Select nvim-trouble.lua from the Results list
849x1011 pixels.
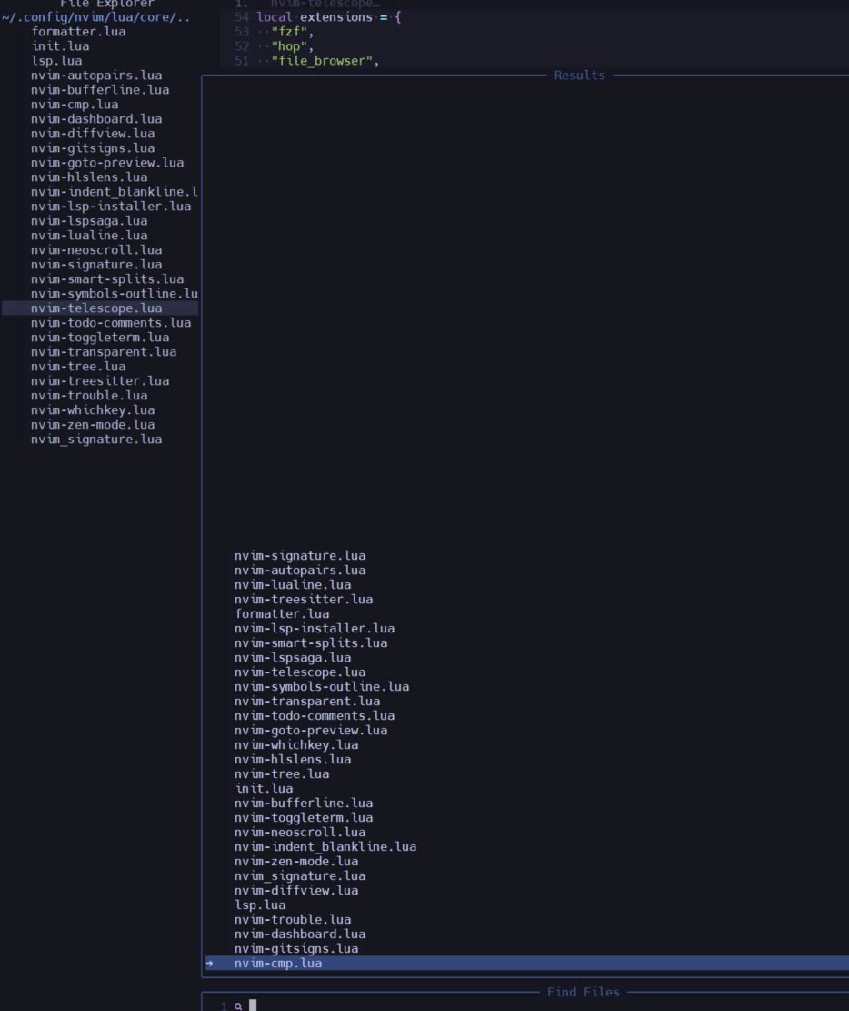[293, 919]
